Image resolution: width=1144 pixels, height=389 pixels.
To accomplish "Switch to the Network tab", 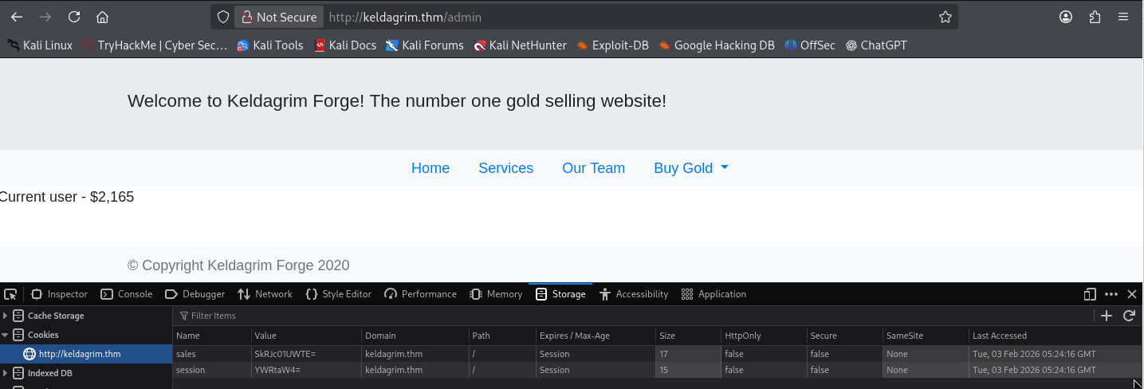I will pos(265,294).
